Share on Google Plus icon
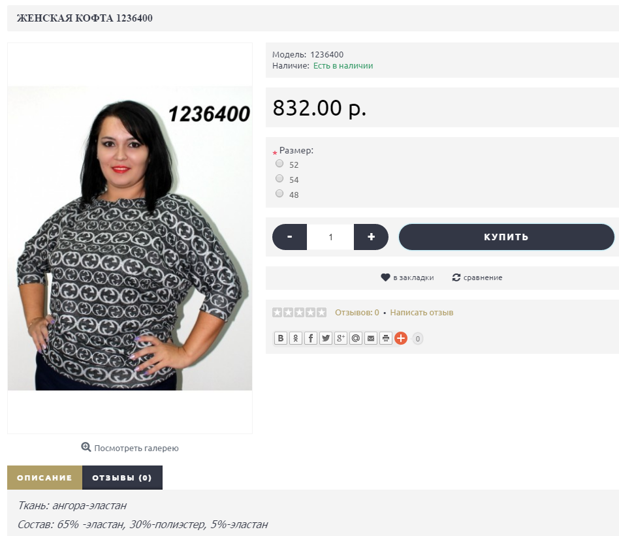 (x=341, y=338)
